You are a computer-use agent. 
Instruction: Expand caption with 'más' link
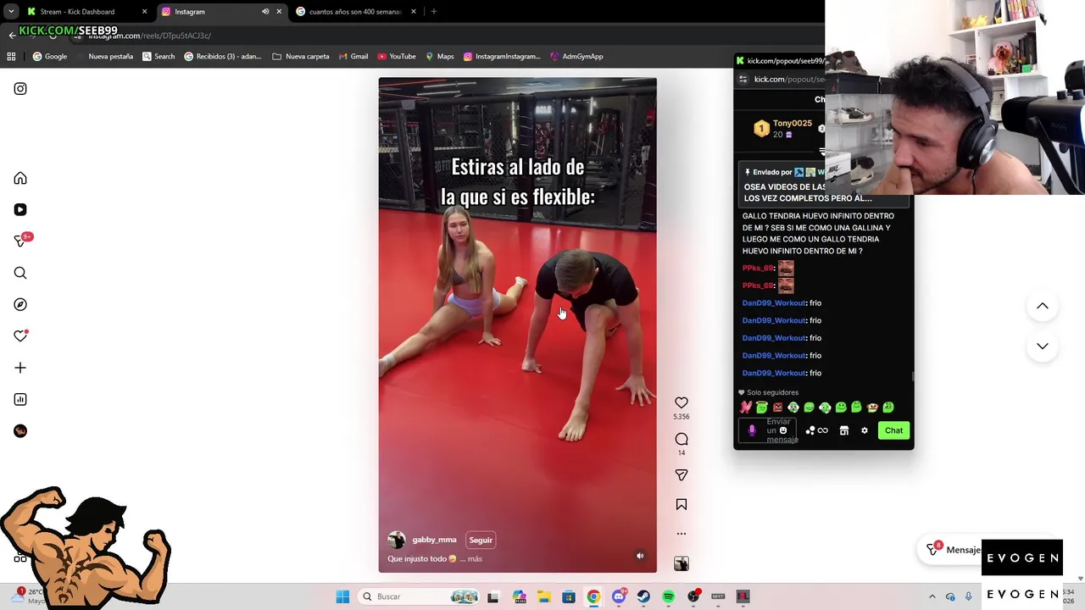[x=474, y=559]
